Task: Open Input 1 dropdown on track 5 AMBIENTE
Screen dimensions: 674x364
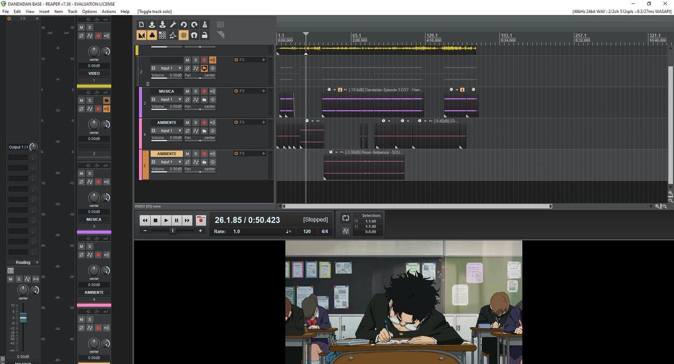Action: pyautogui.click(x=167, y=162)
